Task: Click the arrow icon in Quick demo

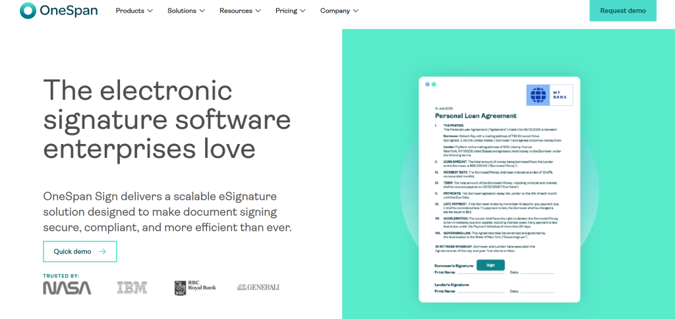Action: pyautogui.click(x=102, y=251)
